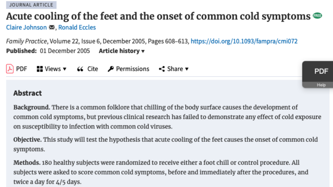This screenshot has height=187, width=333.
Task: Open author Ronald Eccles's link
Action: pyautogui.click(x=77, y=28)
